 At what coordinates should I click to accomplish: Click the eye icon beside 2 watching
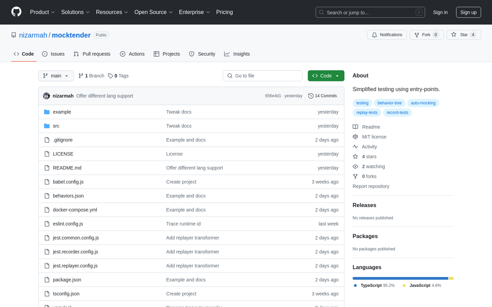[355, 166]
